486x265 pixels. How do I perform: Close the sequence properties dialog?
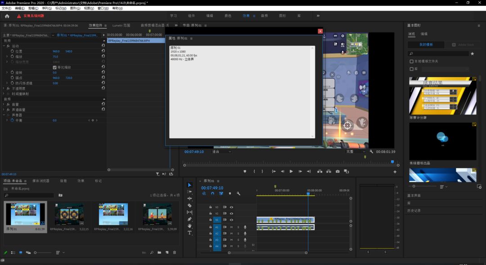(320, 31)
